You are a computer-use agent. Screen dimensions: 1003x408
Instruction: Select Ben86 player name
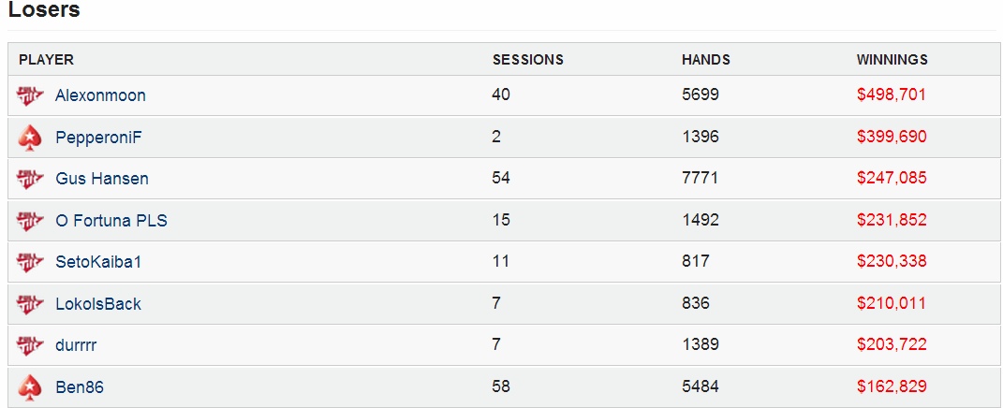tap(80, 386)
